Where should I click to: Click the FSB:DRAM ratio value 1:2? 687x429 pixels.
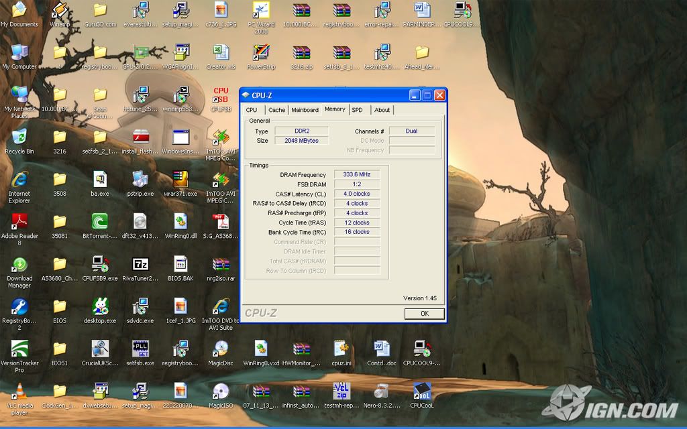(357, 184)
